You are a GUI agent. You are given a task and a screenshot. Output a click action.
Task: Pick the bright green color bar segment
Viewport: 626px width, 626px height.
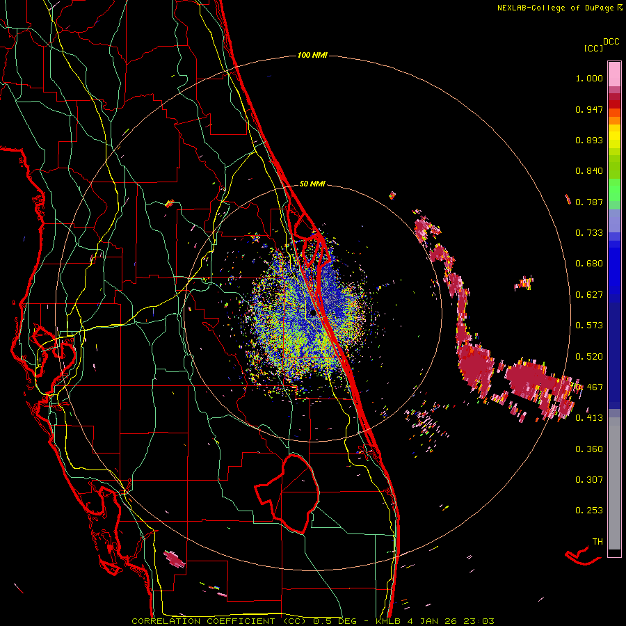(x=614, y=191)
